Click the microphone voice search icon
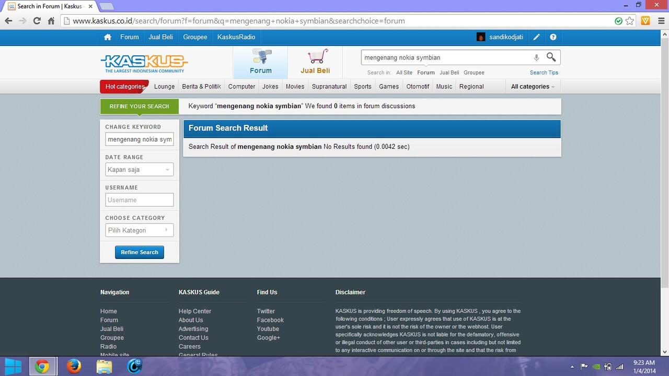This screenshot has height=376, width=669. [x=536, y=57]
